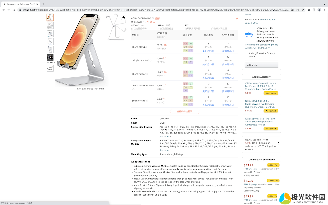Open a new browser tab
328x205 pixels.
click(43, 4)
